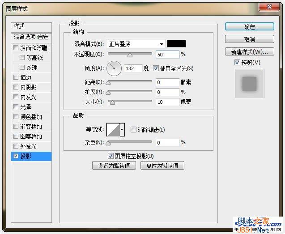
Task: Enable the 渐变叠加 checkbox
Action: [x=16, y=126]
